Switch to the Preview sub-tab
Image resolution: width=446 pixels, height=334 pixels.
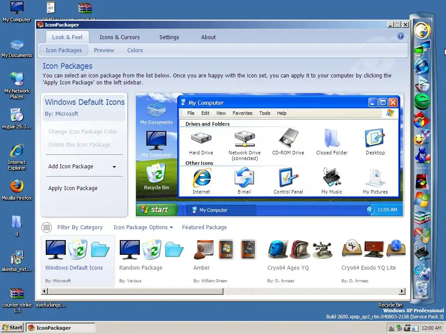click(x=104, y=50)
